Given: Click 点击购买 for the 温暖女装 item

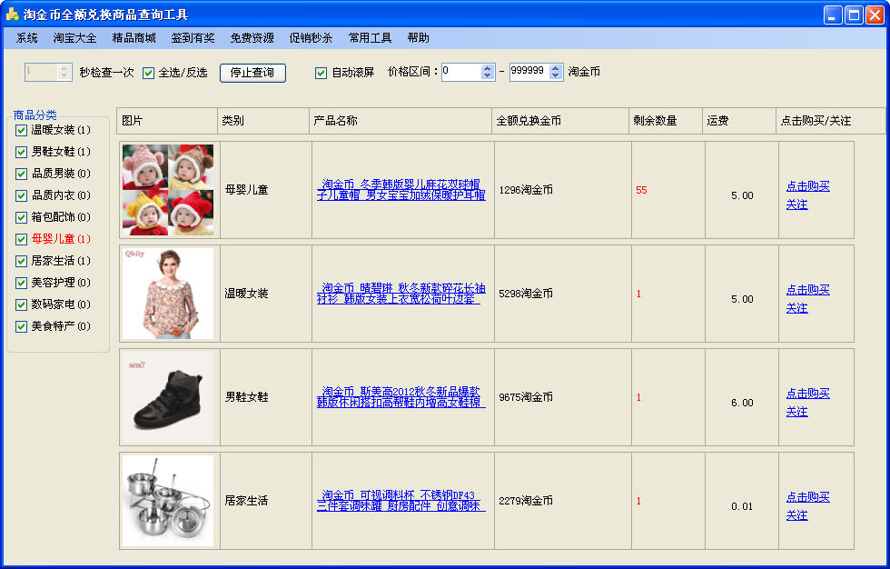Looking at the screenshot, I should (x=807, y=290).
